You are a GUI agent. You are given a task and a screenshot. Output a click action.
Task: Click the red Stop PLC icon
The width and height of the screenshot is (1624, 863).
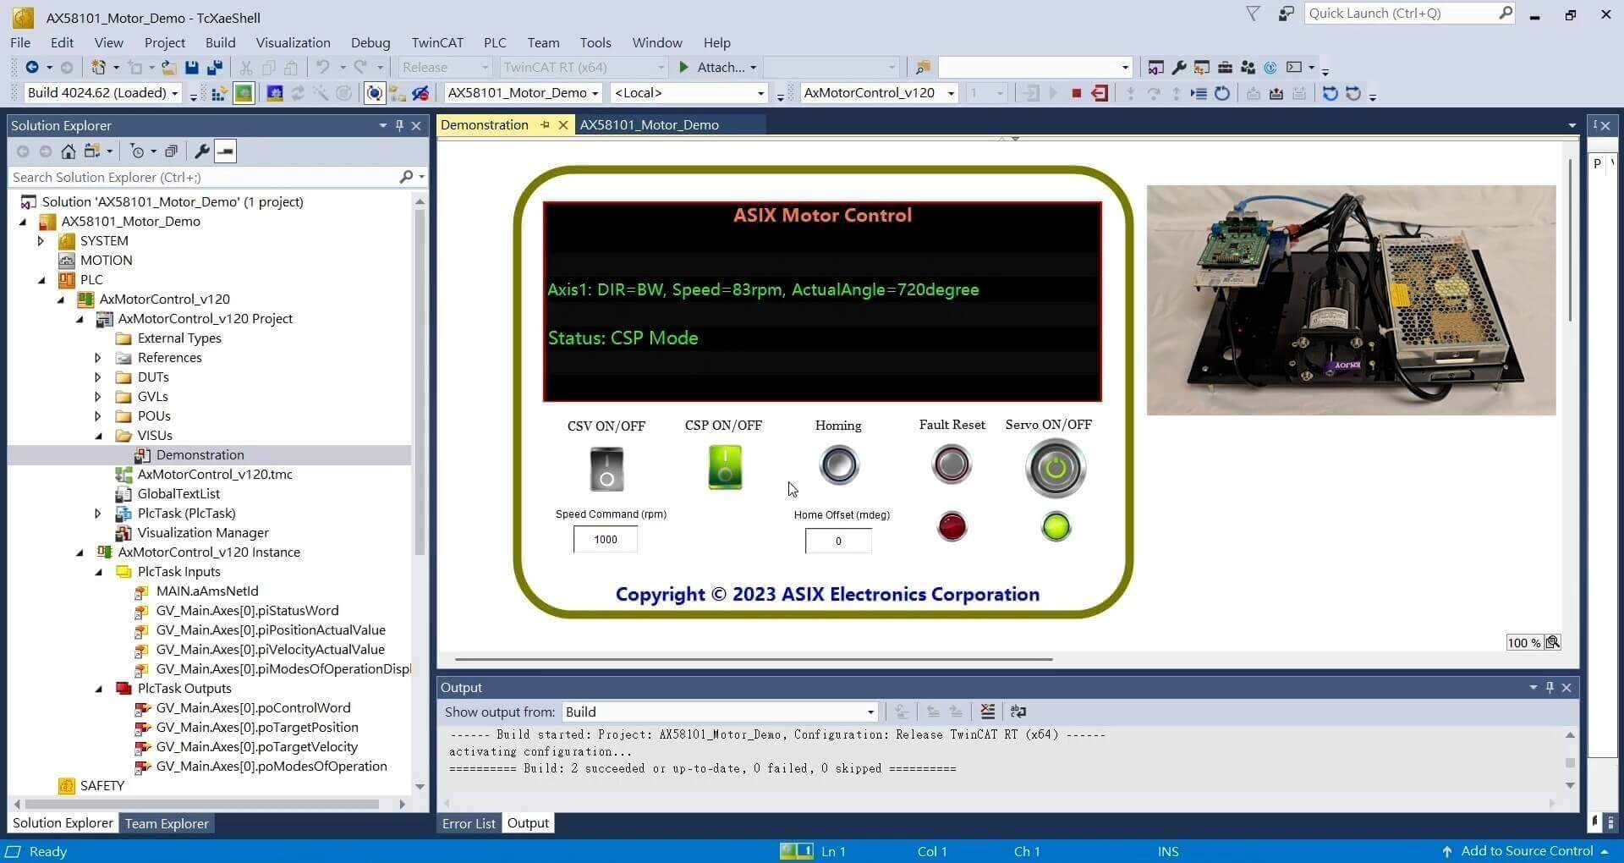tap(1076, 93)
